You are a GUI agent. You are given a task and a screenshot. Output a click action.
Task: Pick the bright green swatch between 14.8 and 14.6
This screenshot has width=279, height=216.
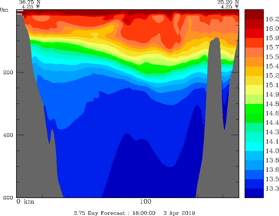[x=254, y=109]
